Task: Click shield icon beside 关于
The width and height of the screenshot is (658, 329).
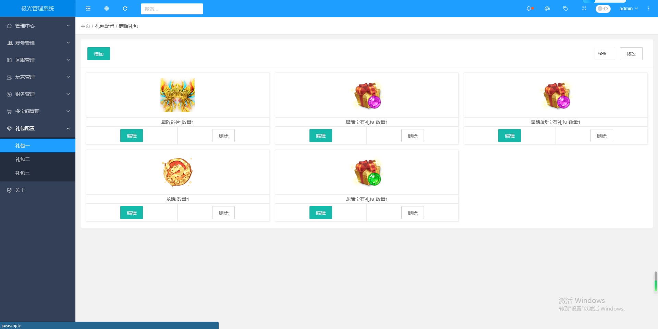Action: point(9,190)
